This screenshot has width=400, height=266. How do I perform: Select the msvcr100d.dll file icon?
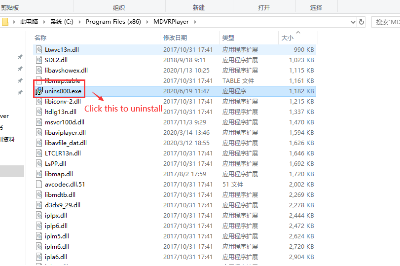click(x=39, y=122)
